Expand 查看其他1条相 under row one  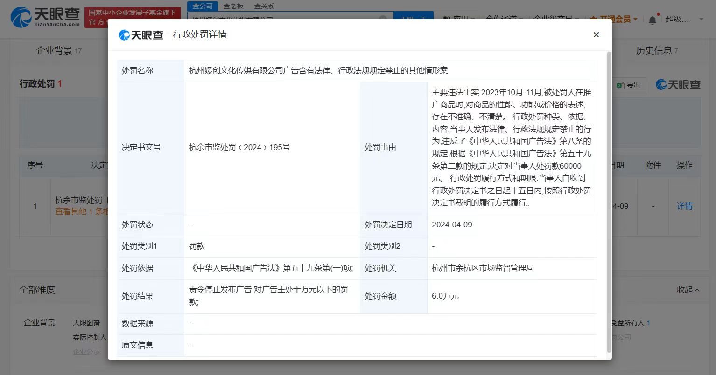click(80, 212)
